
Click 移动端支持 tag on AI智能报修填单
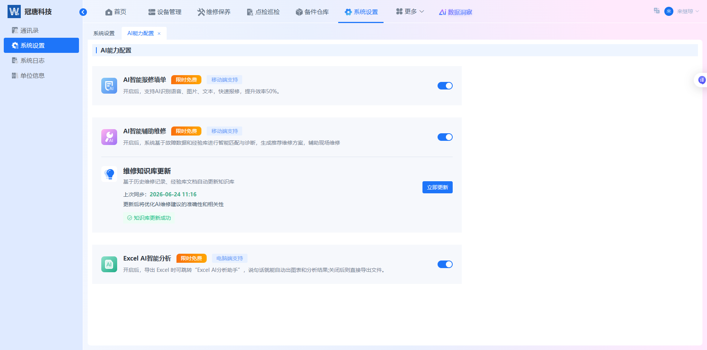coord(224,80)
